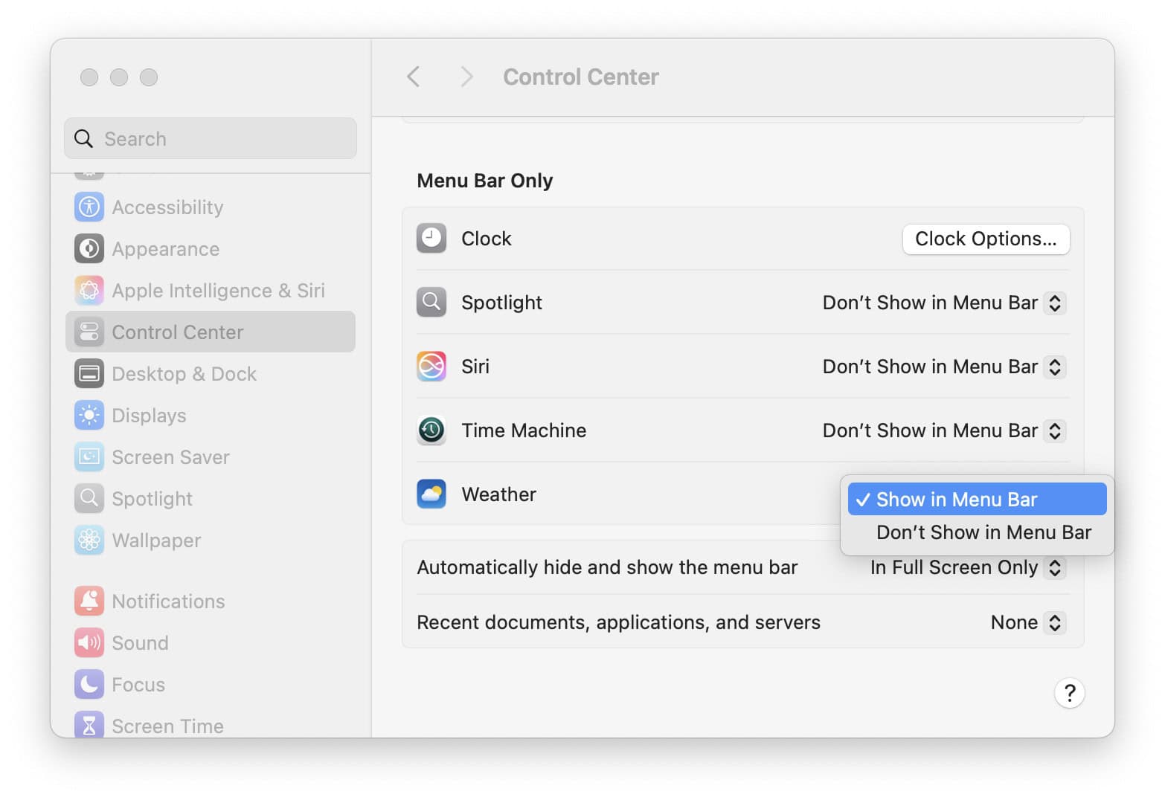Click the Time Machine icon
1165x800 pixels.
(x=431, y=430)
